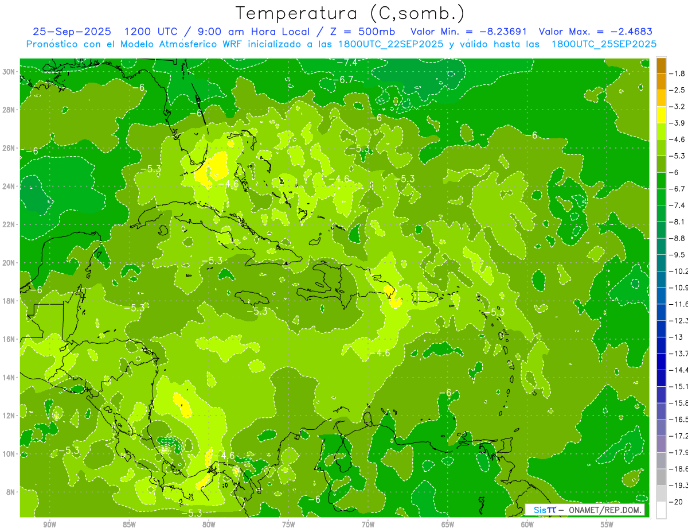Click the 70W longitude axis label
The image size is (688, 532).
(368, 525)
